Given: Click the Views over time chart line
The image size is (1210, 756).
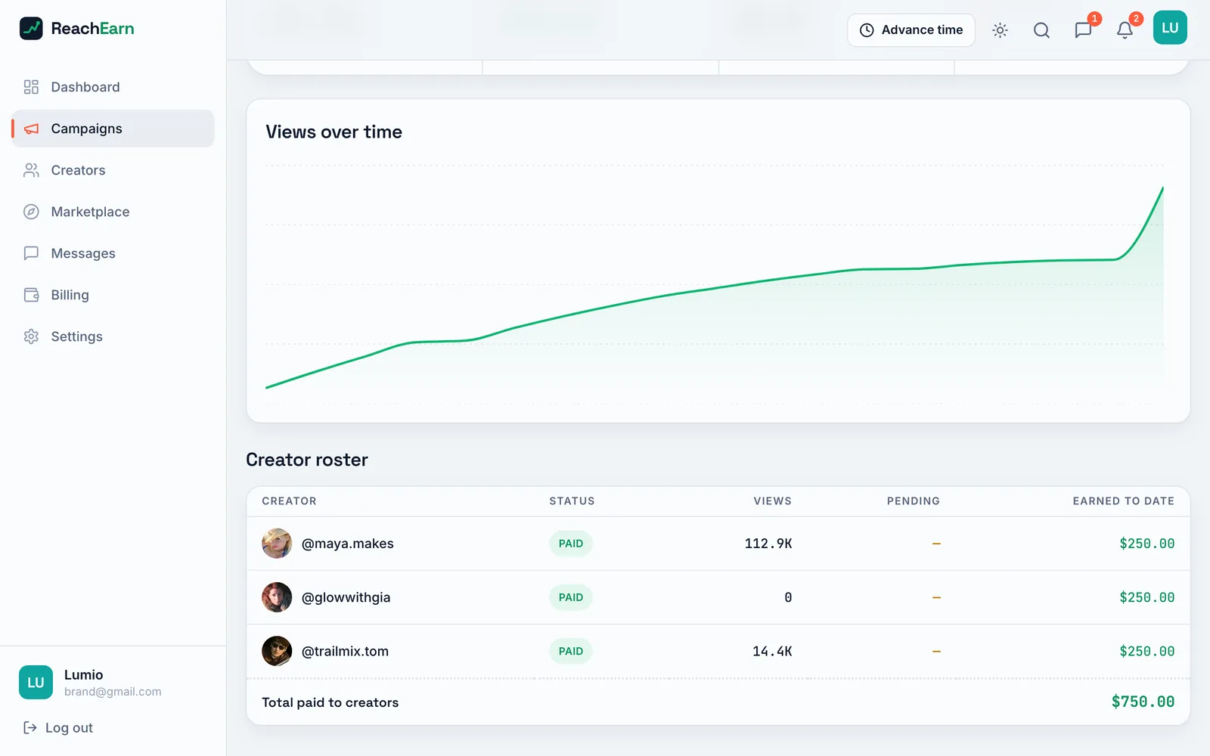Looking at the screenshot, I should 715,288.
